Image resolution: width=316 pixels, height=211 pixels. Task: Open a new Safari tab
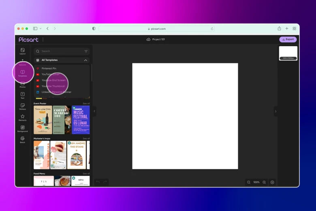[x=287, y=29]
